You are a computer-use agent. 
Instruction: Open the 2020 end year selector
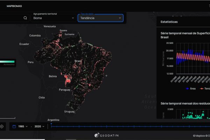pyautogui.click(x=39, y=126)
